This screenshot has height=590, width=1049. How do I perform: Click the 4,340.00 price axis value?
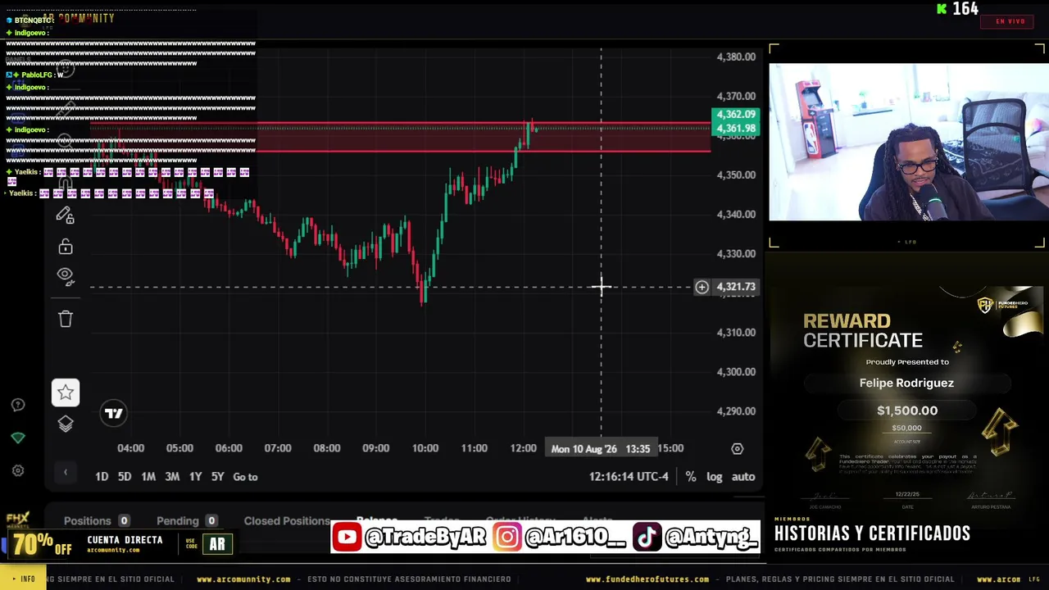pyautogui.click(x=736, y=214)
